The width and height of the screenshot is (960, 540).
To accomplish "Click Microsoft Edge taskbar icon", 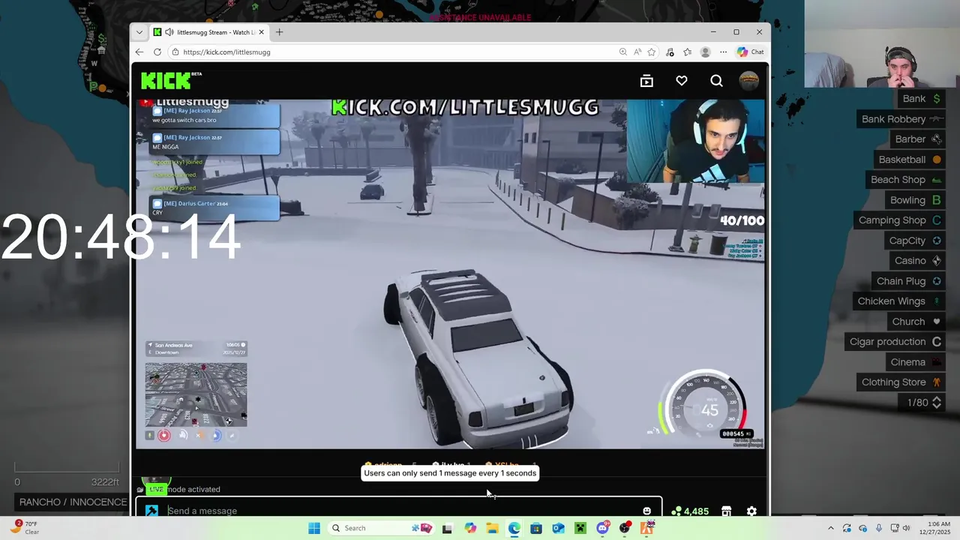I will [514, 528].
